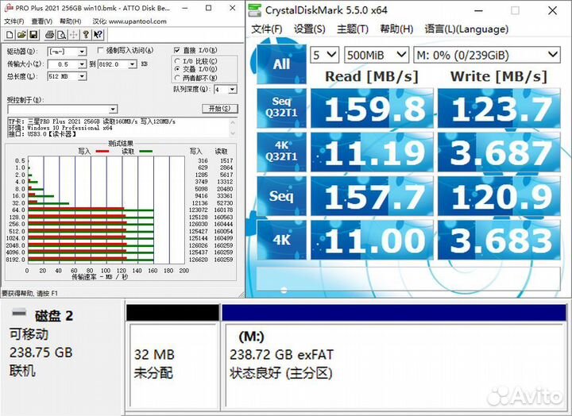This screenshot has width=572, height=416.
Task: Click the ATTO read value 160563
Action: tap(223, 217)
